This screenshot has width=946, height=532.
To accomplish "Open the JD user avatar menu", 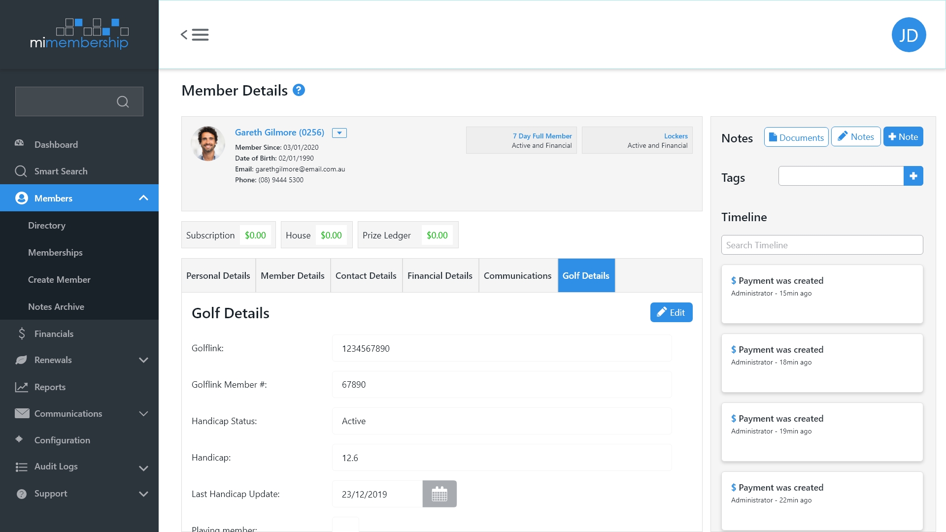I will click(x=908, y=35).
